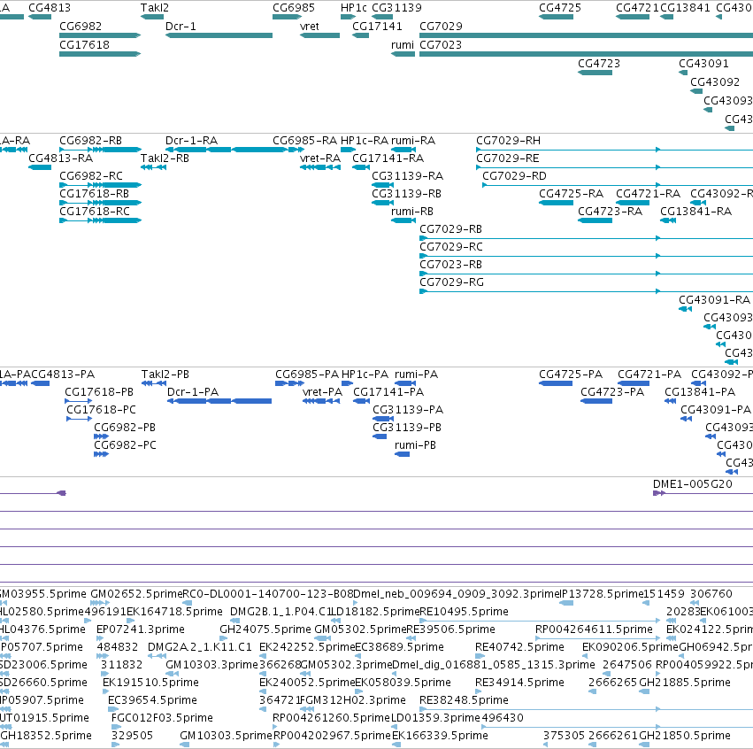The height and width of the screenshot is (749, 753).
Task: Open protein 'CG17618-PB'
Action: coord(99,392)
